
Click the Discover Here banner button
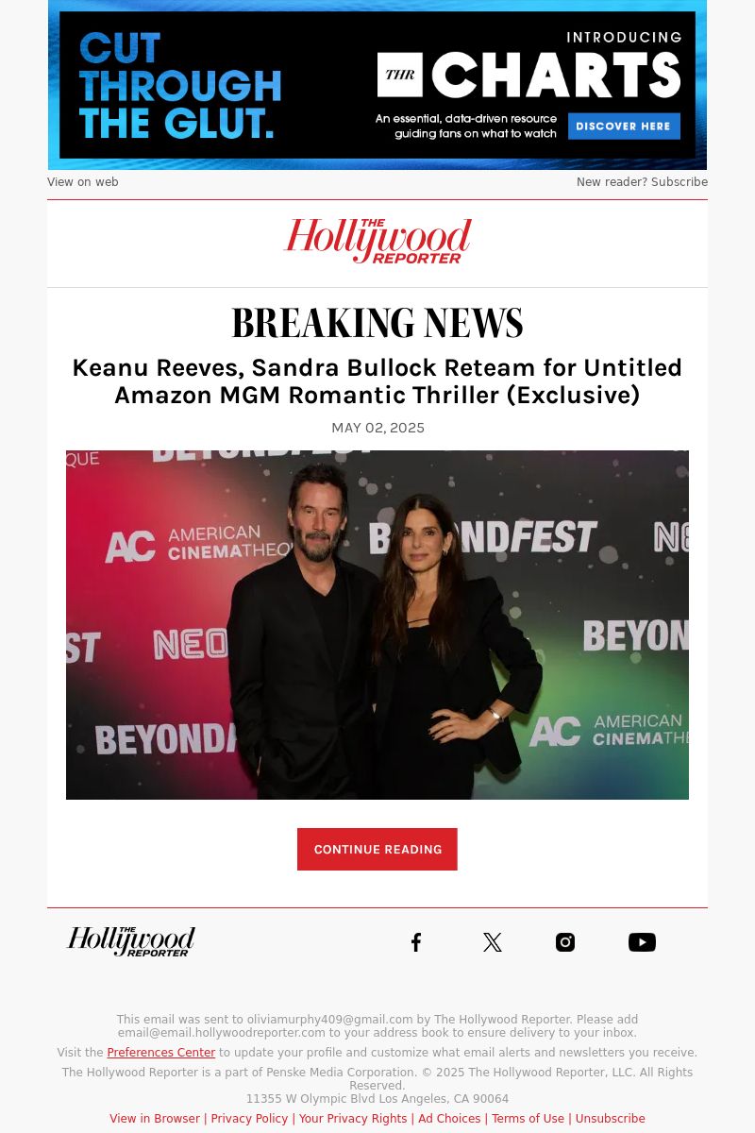[x=624, y=127]
